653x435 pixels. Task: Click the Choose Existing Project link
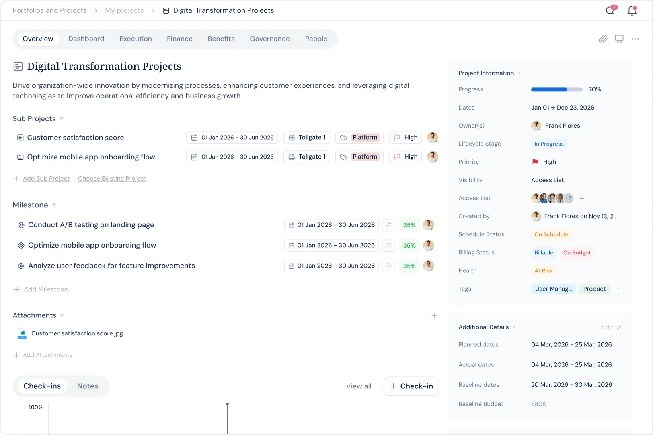coord(112,179)
